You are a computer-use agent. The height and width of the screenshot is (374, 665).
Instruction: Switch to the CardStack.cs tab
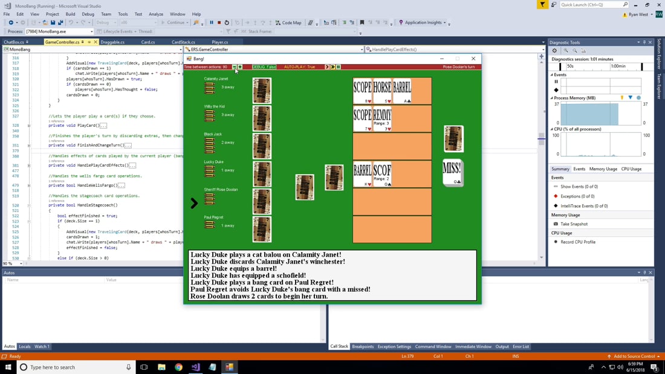coord(183,42)
